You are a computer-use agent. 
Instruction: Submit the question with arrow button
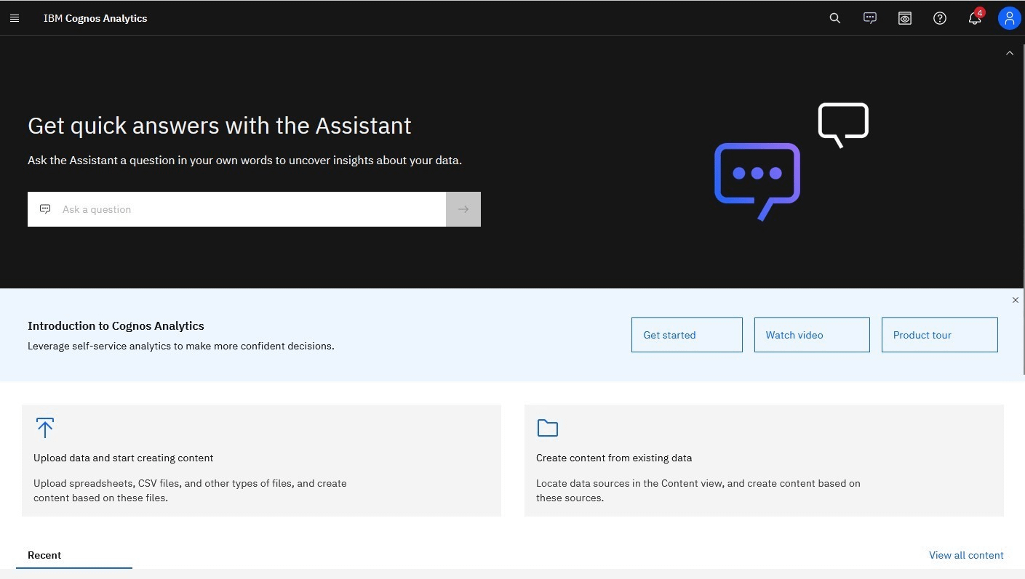(x=463, y=209)
